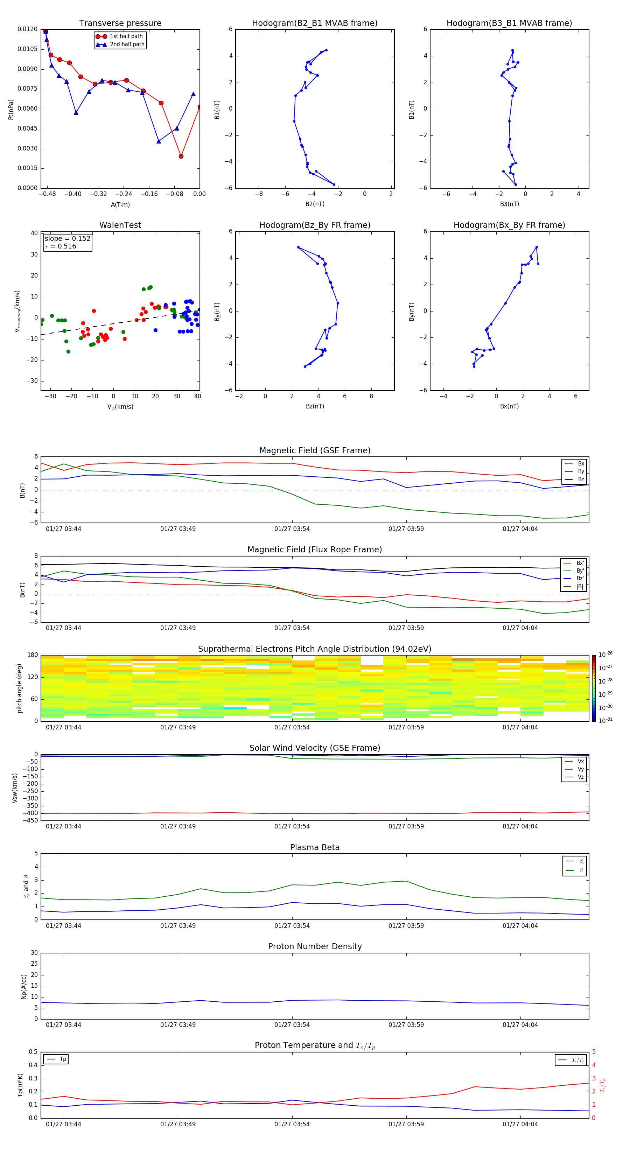The image size is (630, 1155).
Task: Click the 'Vz' legend entry in velocity plot
Action: coord(575,777)
